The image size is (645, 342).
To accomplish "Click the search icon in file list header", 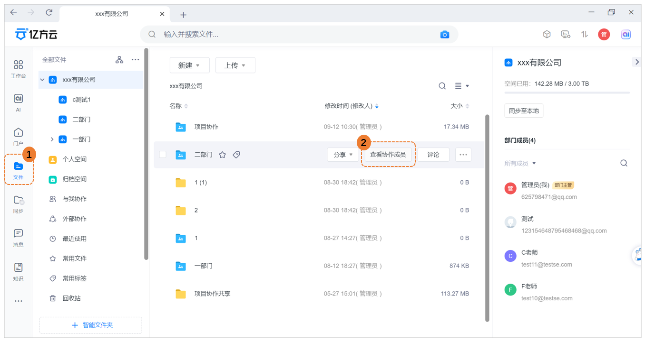I will point(442,86).
